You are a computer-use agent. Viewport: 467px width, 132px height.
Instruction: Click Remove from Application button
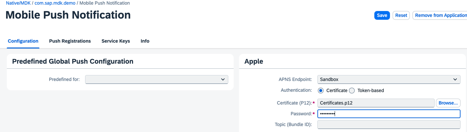coord(440,15)
